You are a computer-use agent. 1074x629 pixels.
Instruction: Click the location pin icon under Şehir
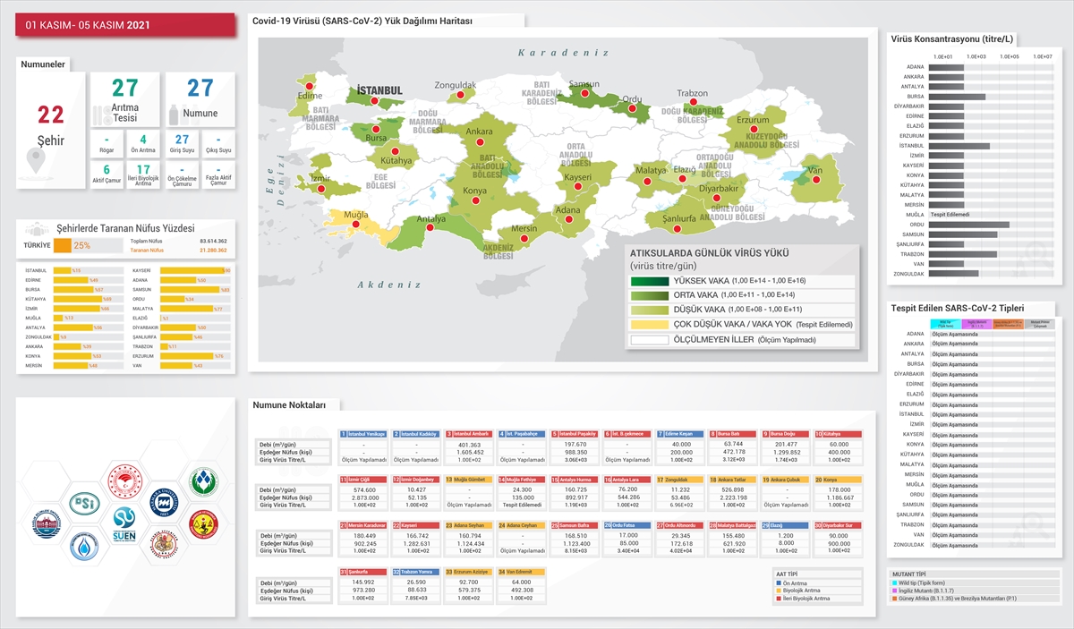37,160
